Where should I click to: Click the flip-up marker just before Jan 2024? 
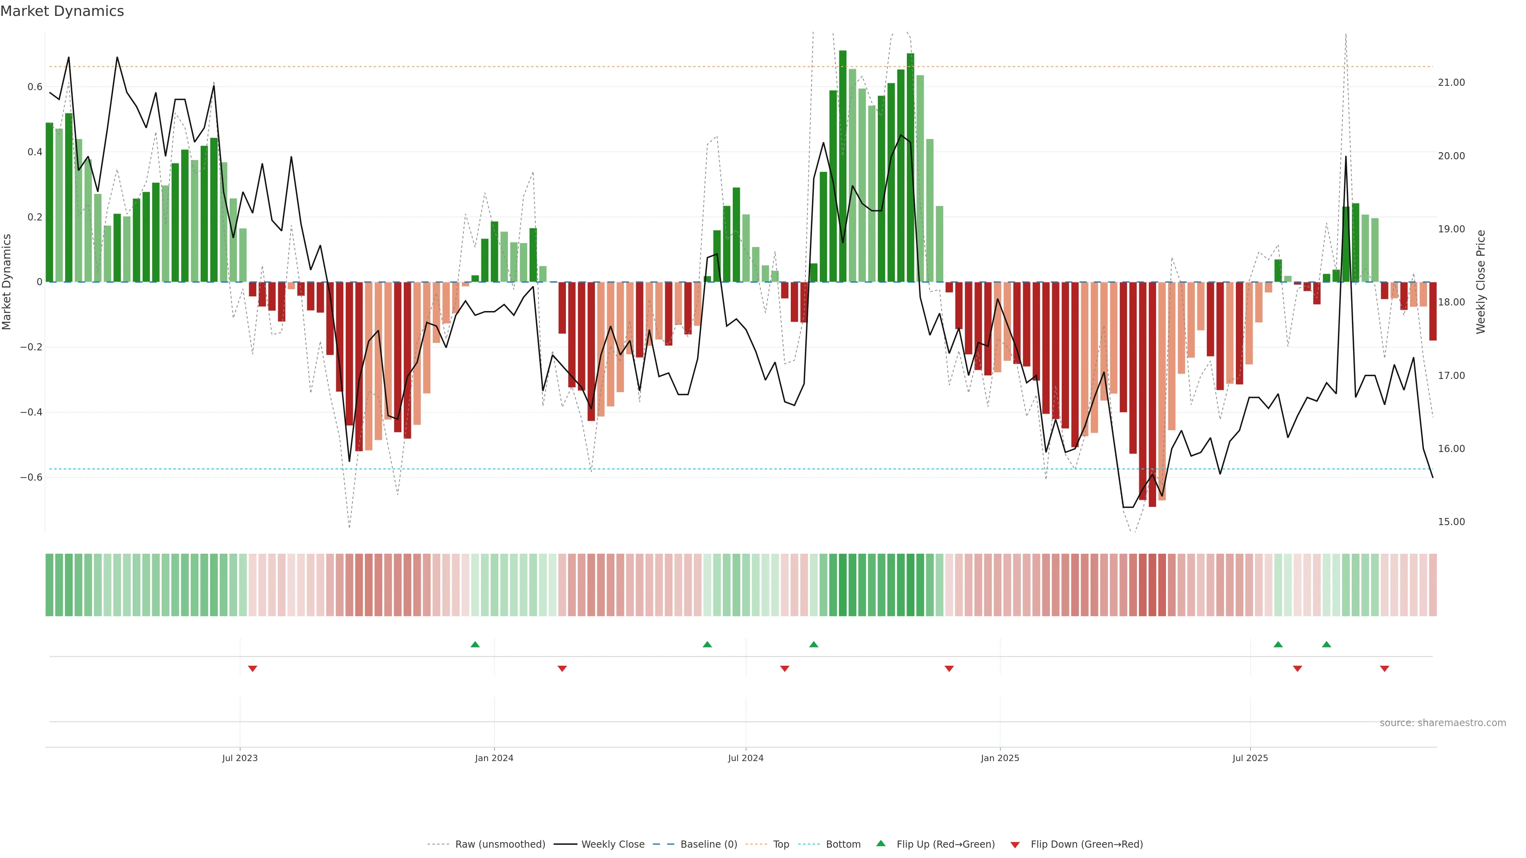pos(475,644)
